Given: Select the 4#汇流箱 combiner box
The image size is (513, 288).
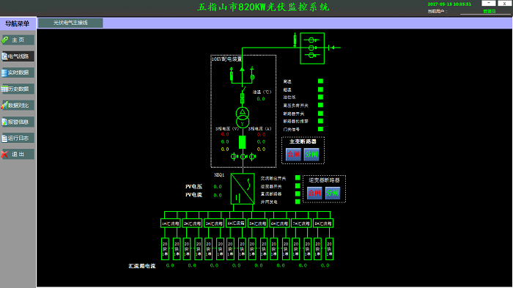Looking at the screenshot, I should 236,224.
